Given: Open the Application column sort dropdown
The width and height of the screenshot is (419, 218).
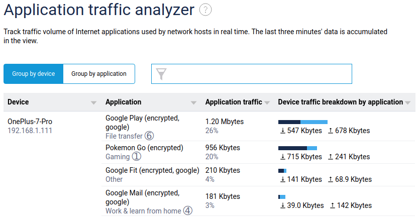Looking at the screenshot, I should 193,102.
